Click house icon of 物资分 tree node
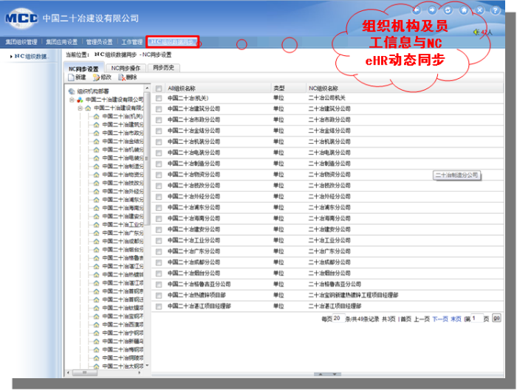 coord(96,175)
